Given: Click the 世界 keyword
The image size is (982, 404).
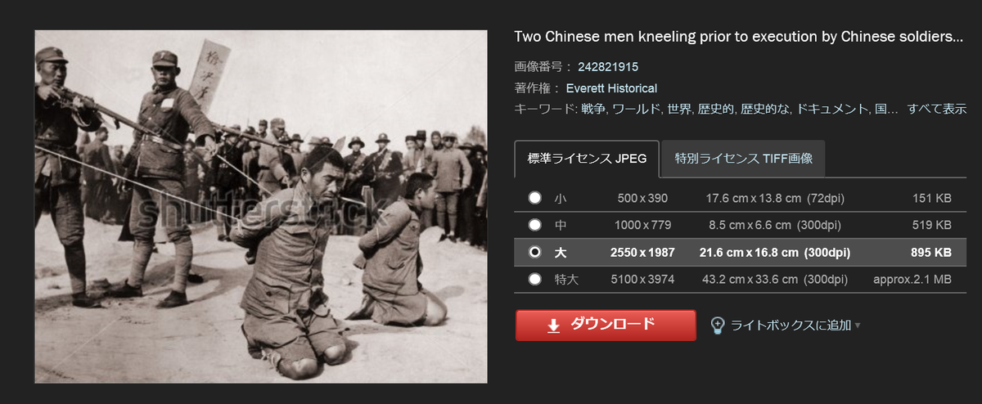Looking at the screenshot, I should [x=678, y=109].
